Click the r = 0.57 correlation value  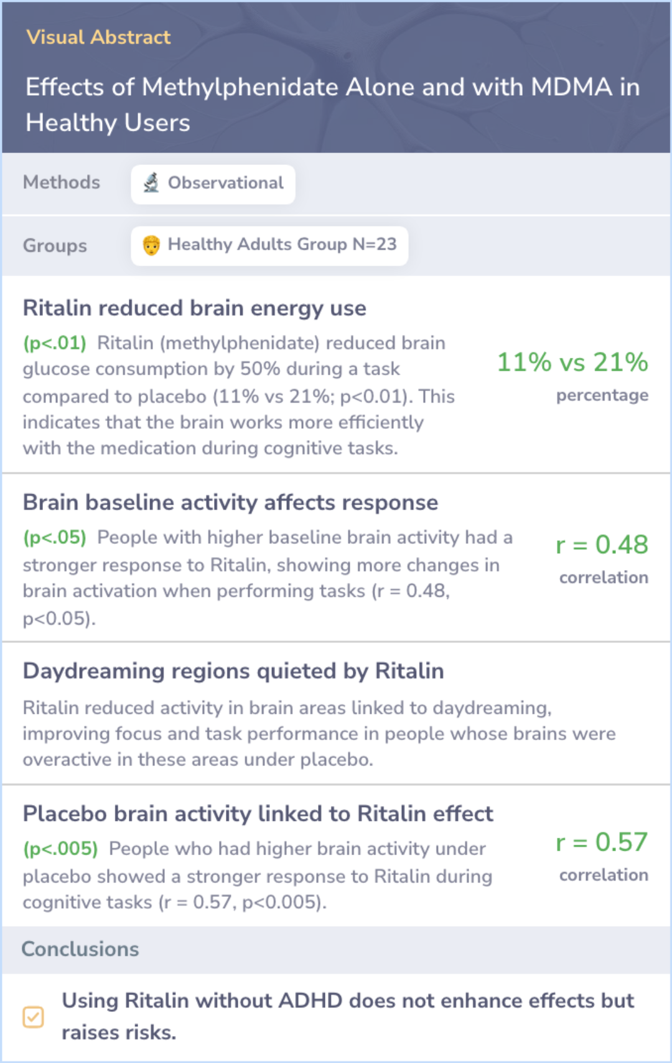click(x=602, y=842)
